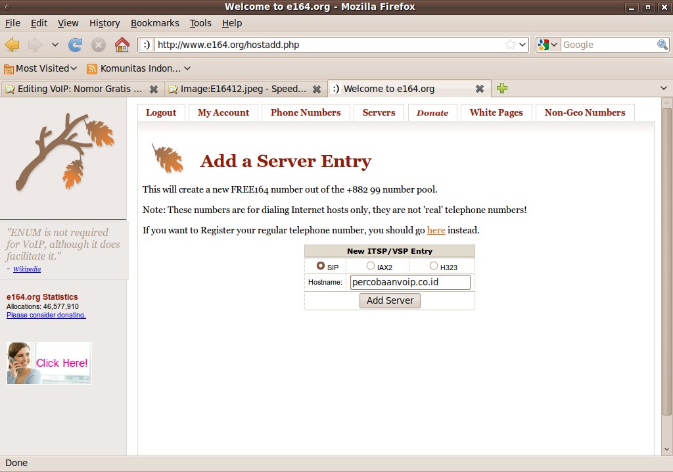
Task: Open the URL bar history dropdown
Action: pos(522,45)
